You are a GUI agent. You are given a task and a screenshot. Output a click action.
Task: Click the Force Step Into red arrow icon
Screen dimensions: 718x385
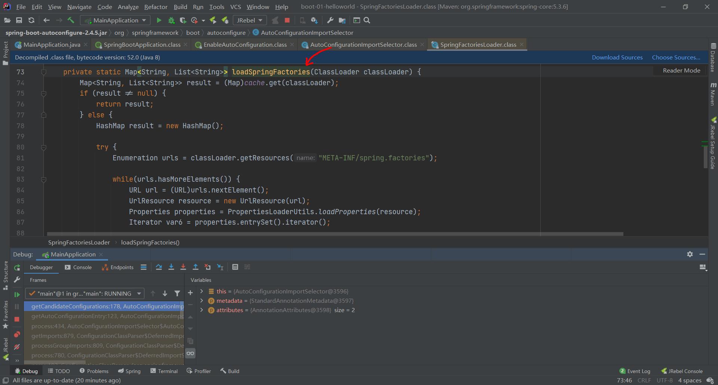[183, 267]
